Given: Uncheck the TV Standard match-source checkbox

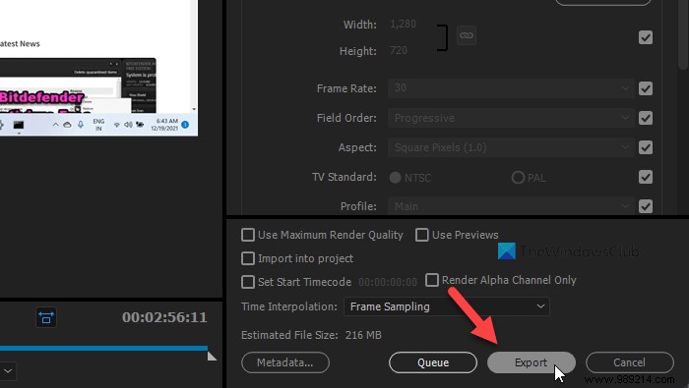Looking at the screenshot, I should [646, 177].
